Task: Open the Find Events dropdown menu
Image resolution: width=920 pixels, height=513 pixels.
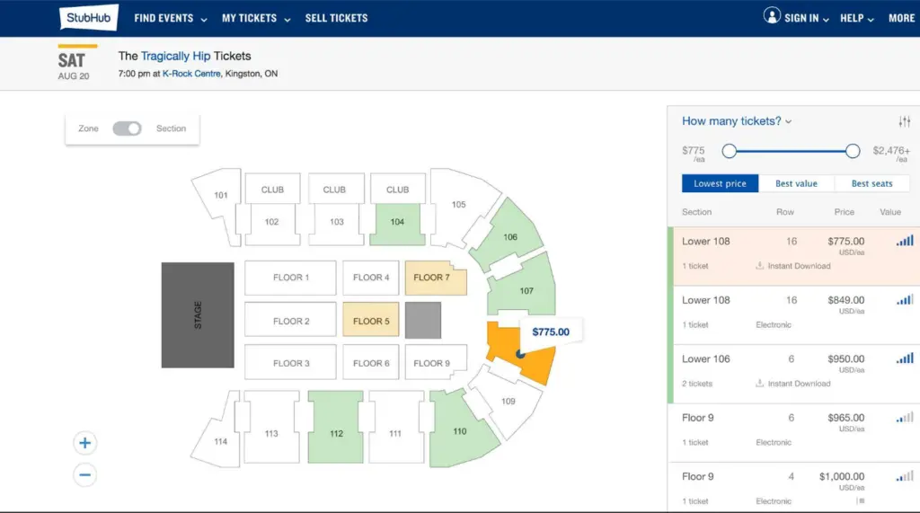Action: tap(171, 18)
